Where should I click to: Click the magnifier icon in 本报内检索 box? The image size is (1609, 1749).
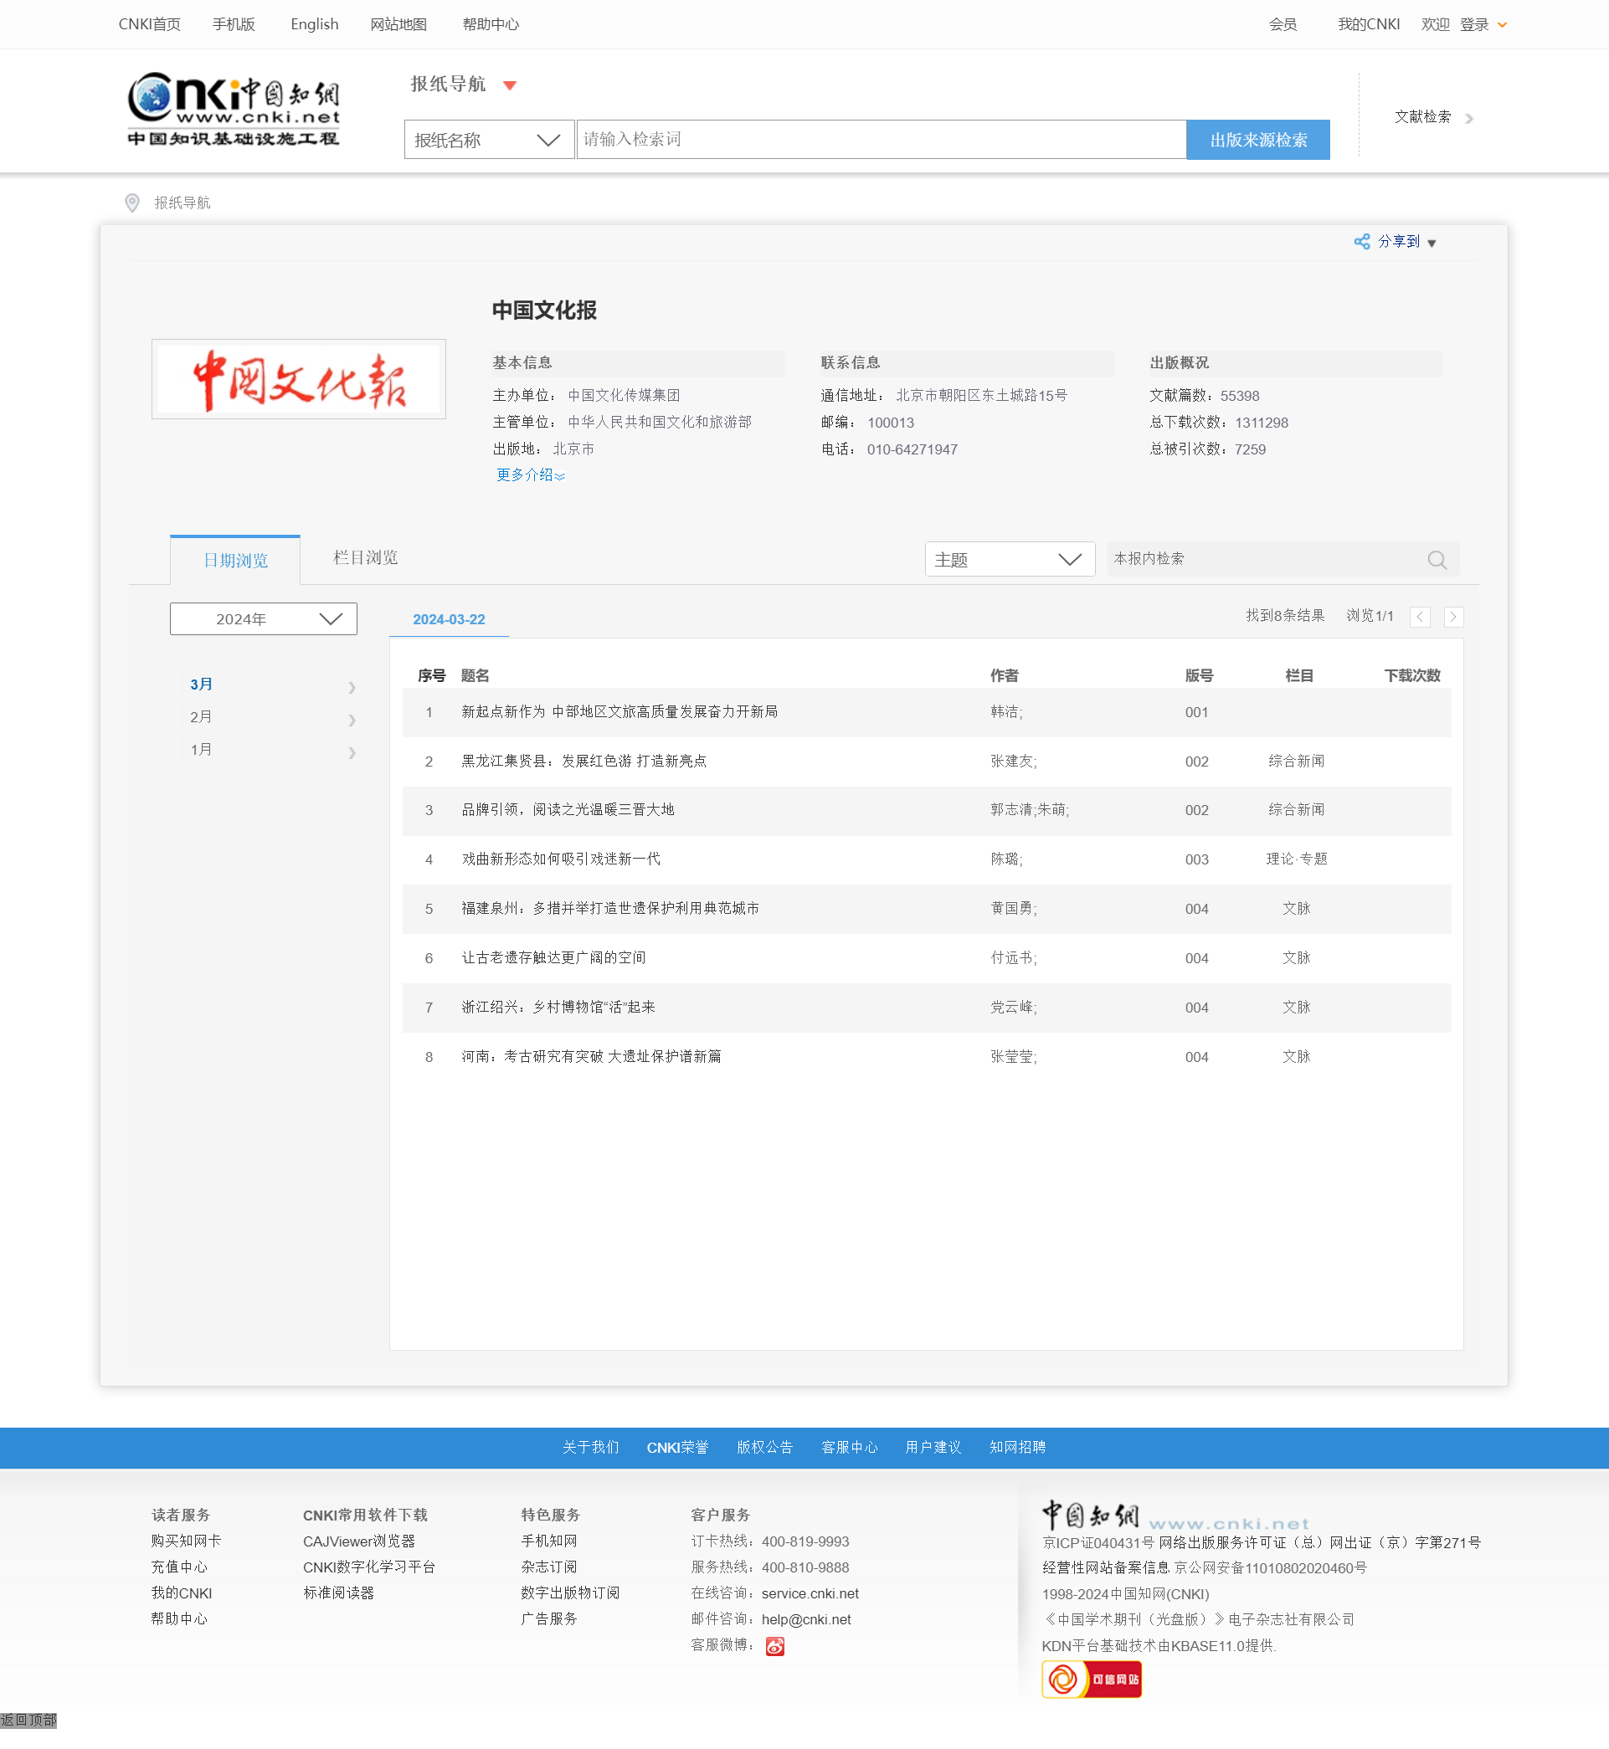pos(1437,560)
